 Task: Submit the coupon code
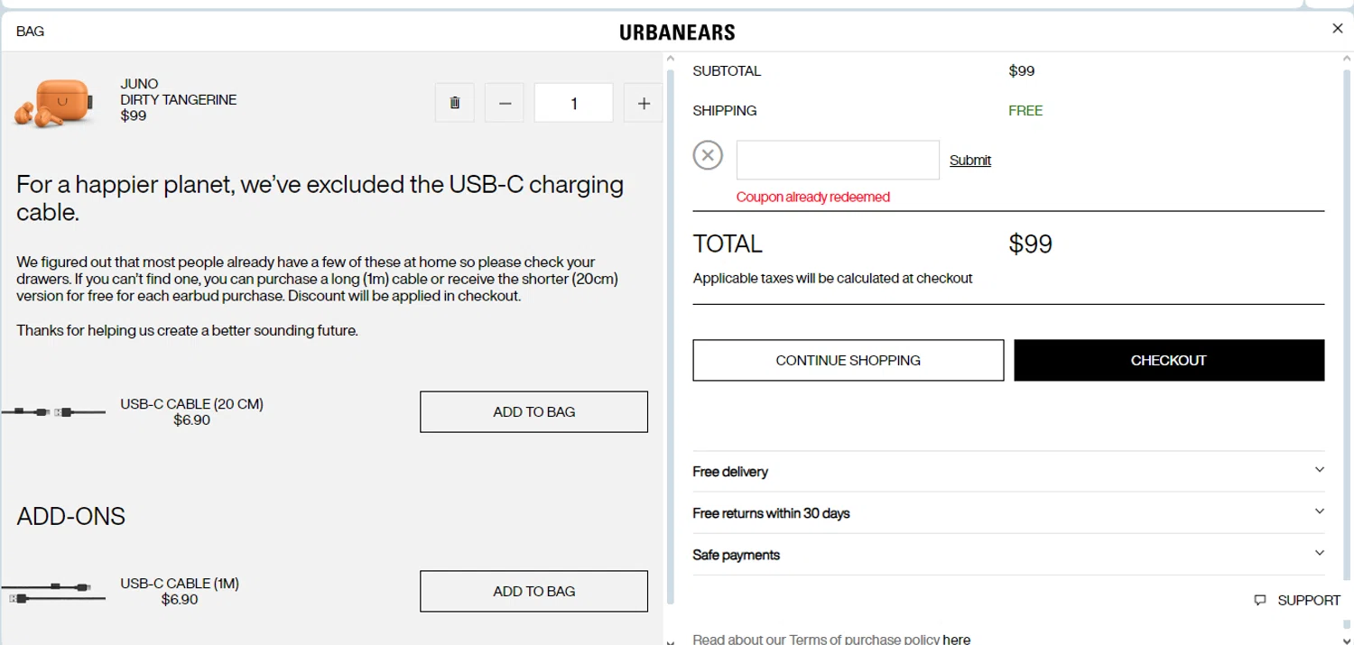coord(970,160)
